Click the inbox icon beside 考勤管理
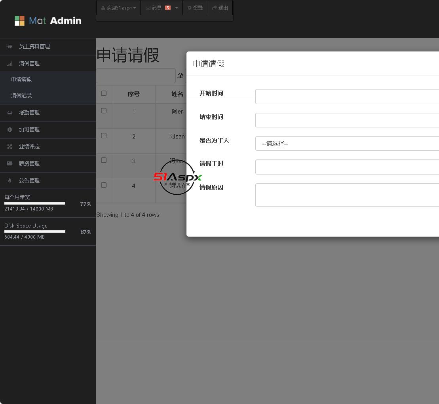The image size is (439, 404). click(10, 113)
